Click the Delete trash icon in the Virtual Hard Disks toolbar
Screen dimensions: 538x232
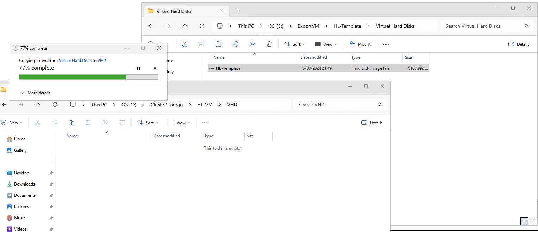269,44
